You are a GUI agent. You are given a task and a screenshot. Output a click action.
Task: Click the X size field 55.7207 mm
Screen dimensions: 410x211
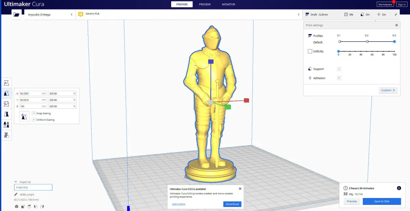coord(33,93)
